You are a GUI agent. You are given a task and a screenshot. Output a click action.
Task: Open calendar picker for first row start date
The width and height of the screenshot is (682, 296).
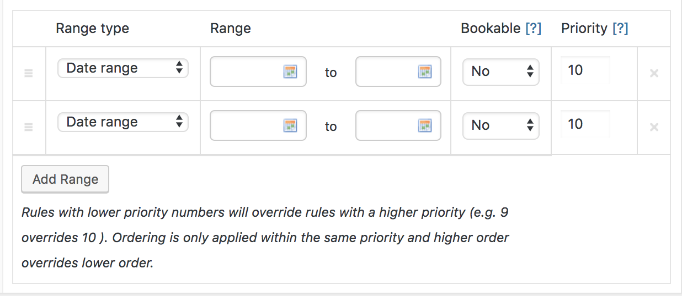tap(290, 72)
